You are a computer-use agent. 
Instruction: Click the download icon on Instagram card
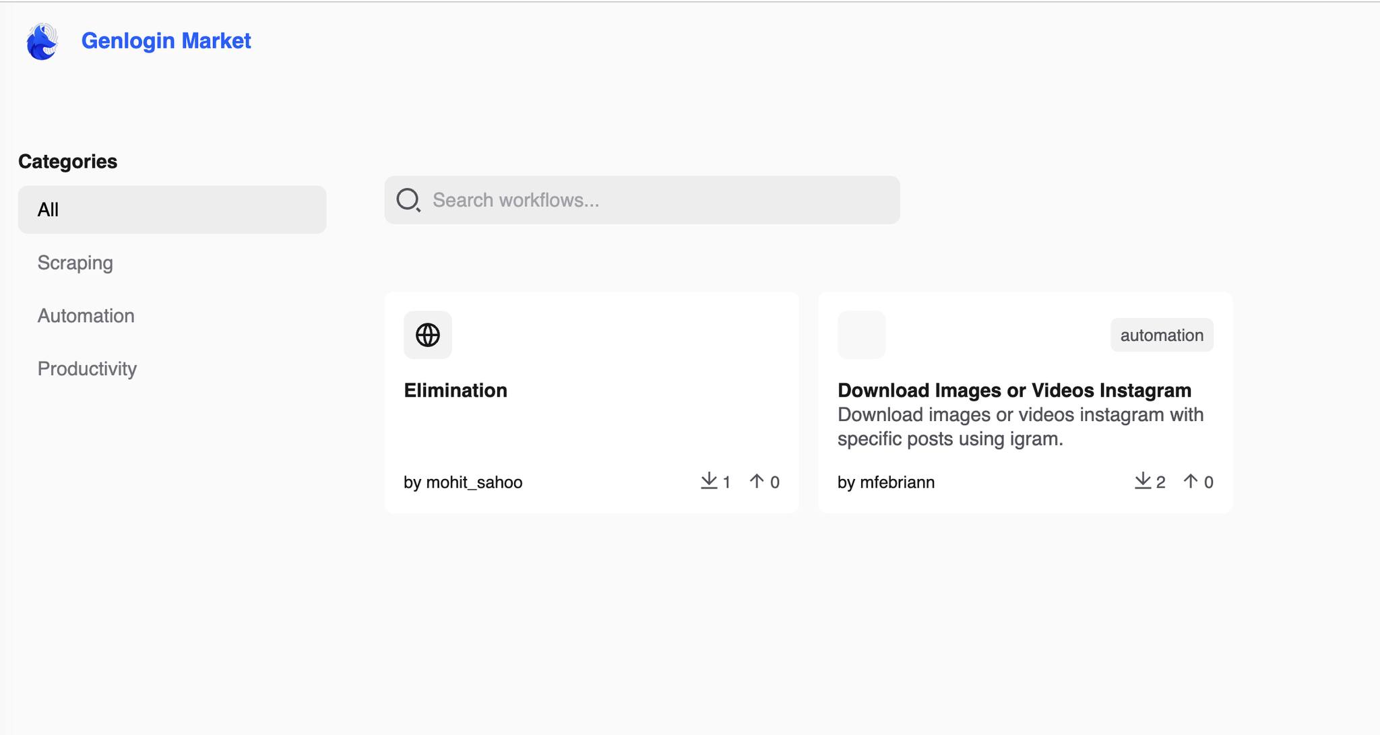[x=1143, y=481]
